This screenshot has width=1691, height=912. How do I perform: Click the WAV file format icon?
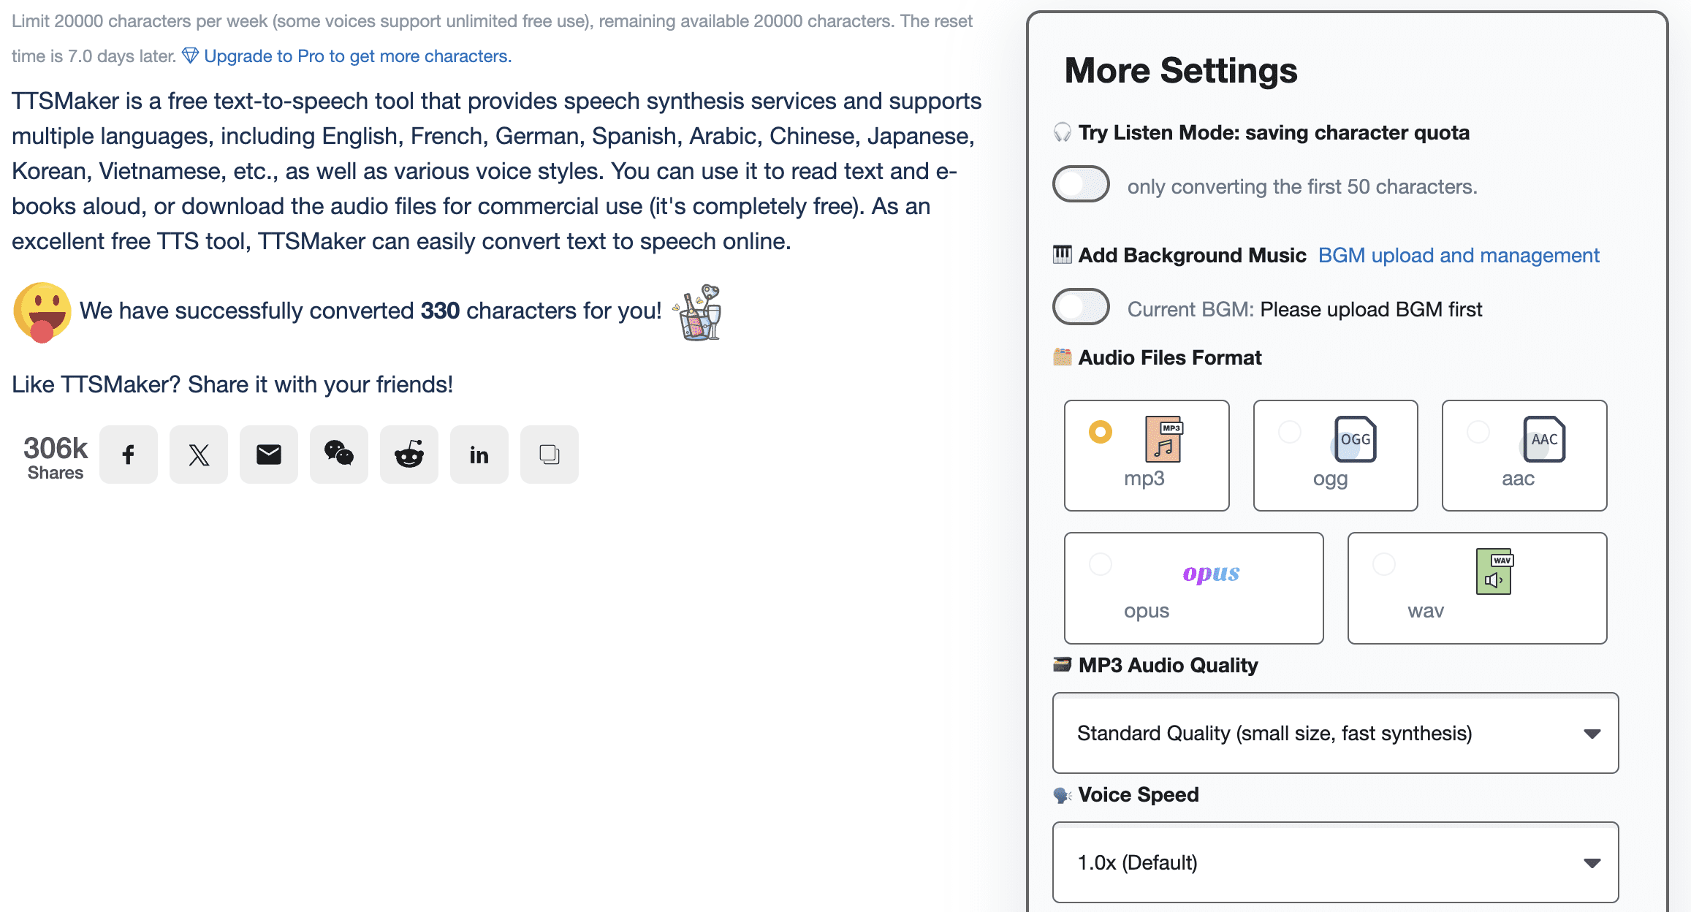(x=1494, y=571)
